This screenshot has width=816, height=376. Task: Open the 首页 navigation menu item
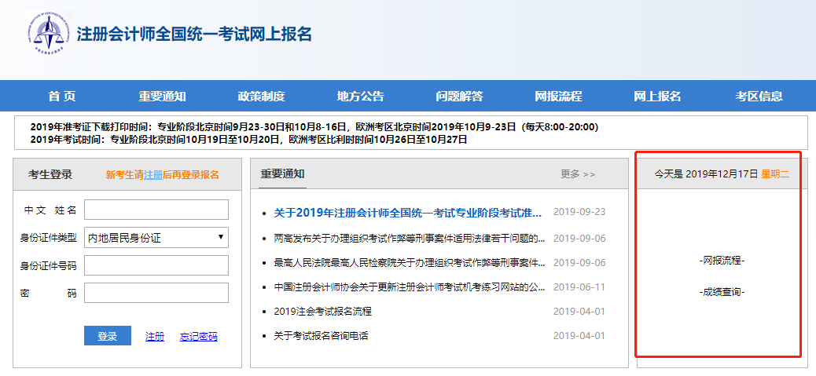point(62,97)
